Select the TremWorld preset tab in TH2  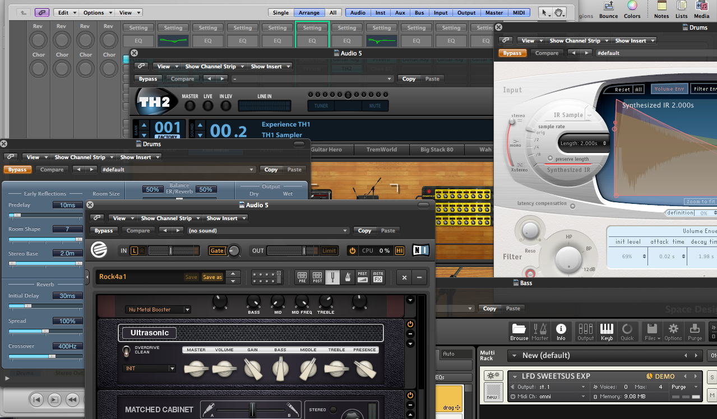(381, 150)
